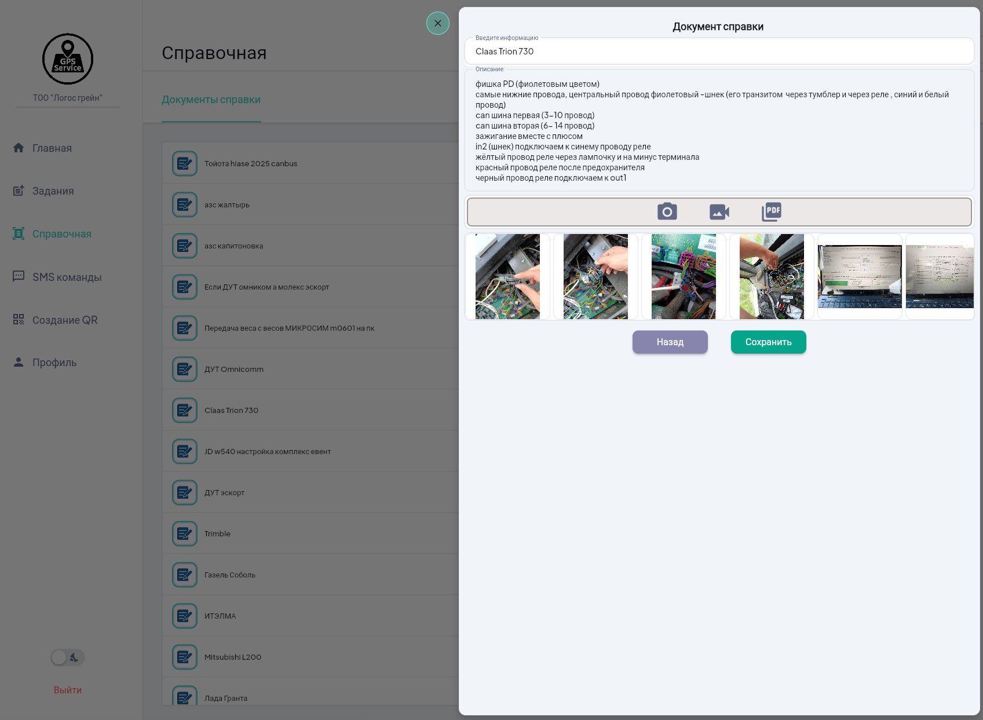This screenshot has width=983, height=720.
Task: Click the SMS команды chat icon
Action: [x=19, y=276]
